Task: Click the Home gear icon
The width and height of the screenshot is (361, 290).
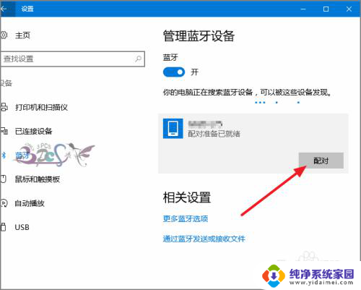Action: pos(4,35)
